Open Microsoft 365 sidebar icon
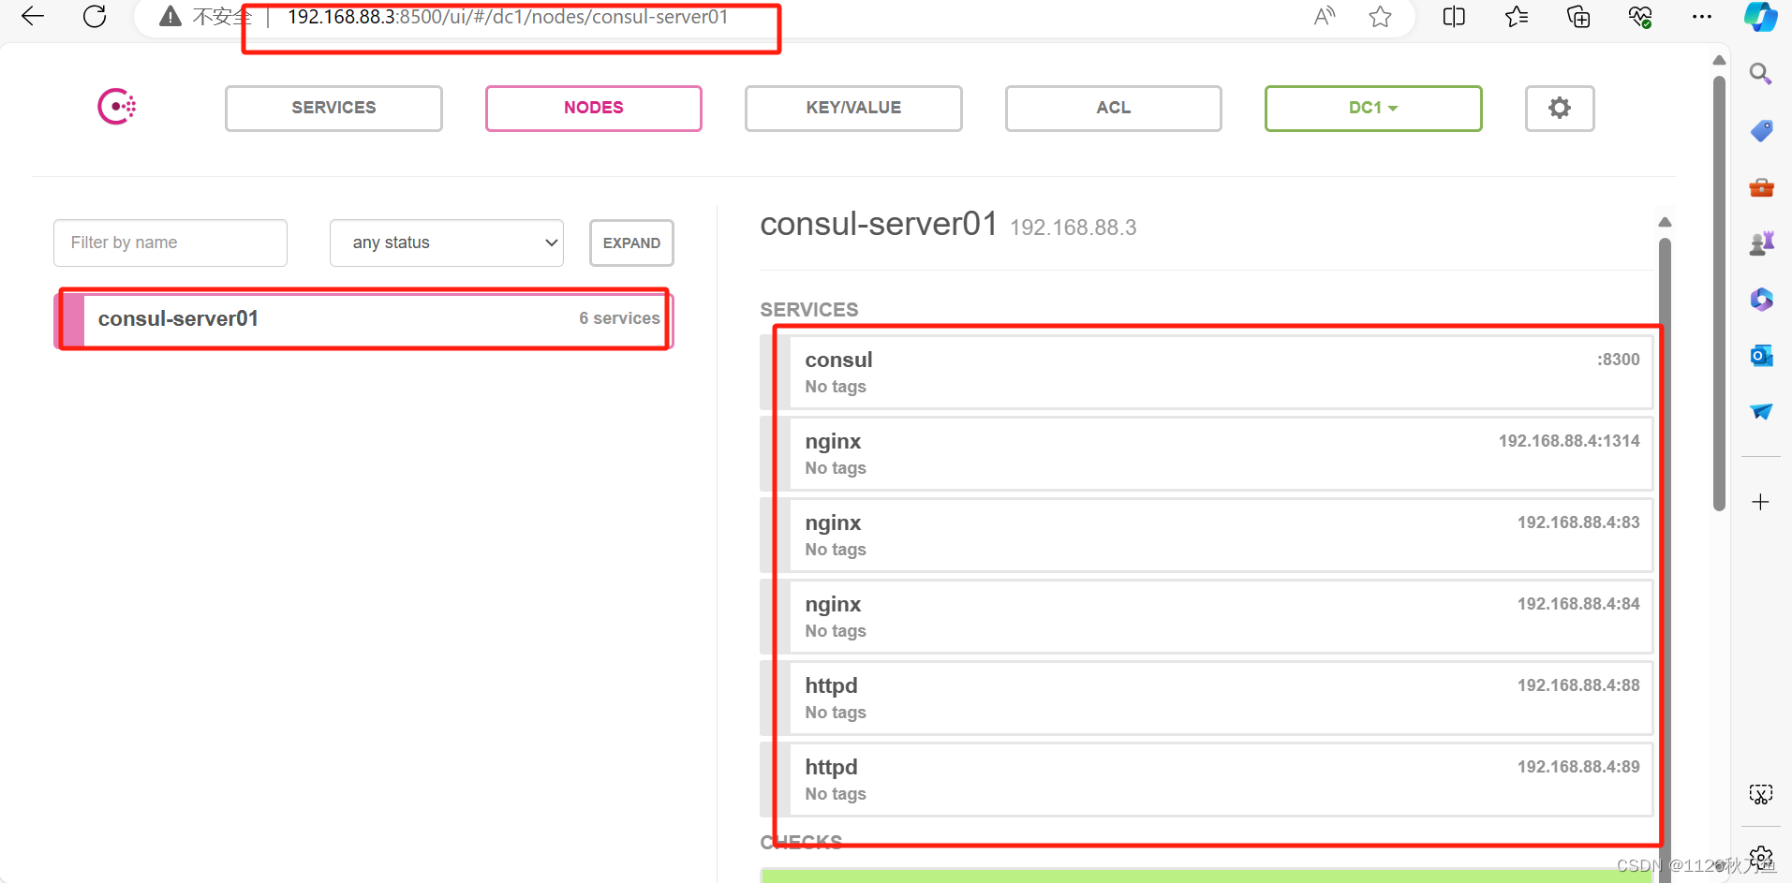Viewport: 1792px width, 883px height. [1761, 300]
